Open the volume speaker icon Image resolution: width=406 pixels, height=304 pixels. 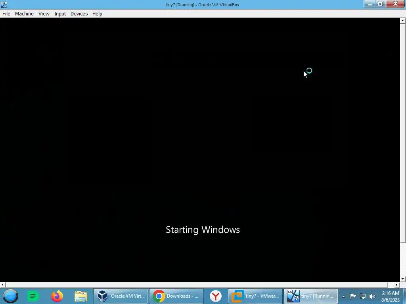[372, 296]
